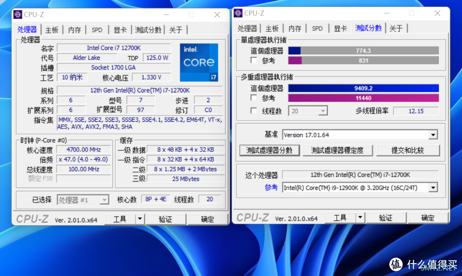Click the TDP value 125.0 W
This screenshot has height=276, width=462.
[157, 58]
